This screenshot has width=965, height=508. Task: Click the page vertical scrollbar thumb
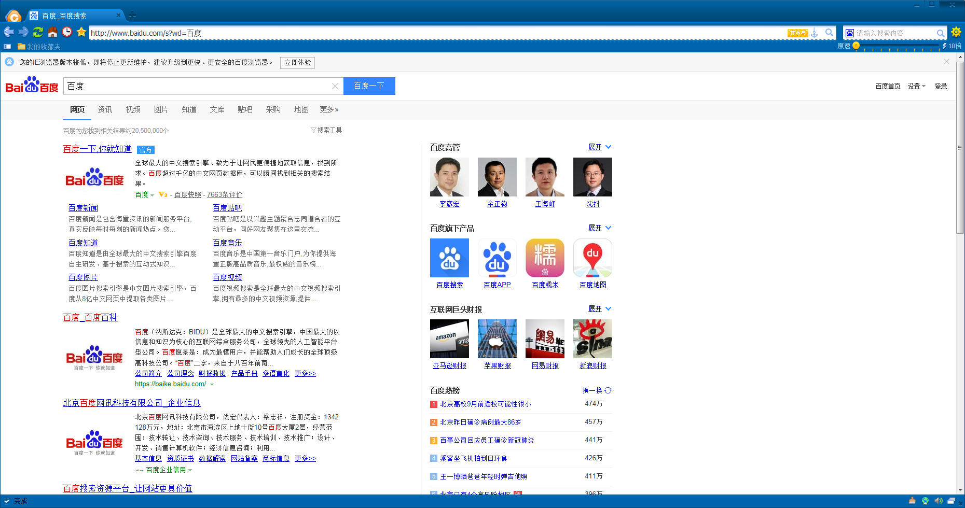960,147
